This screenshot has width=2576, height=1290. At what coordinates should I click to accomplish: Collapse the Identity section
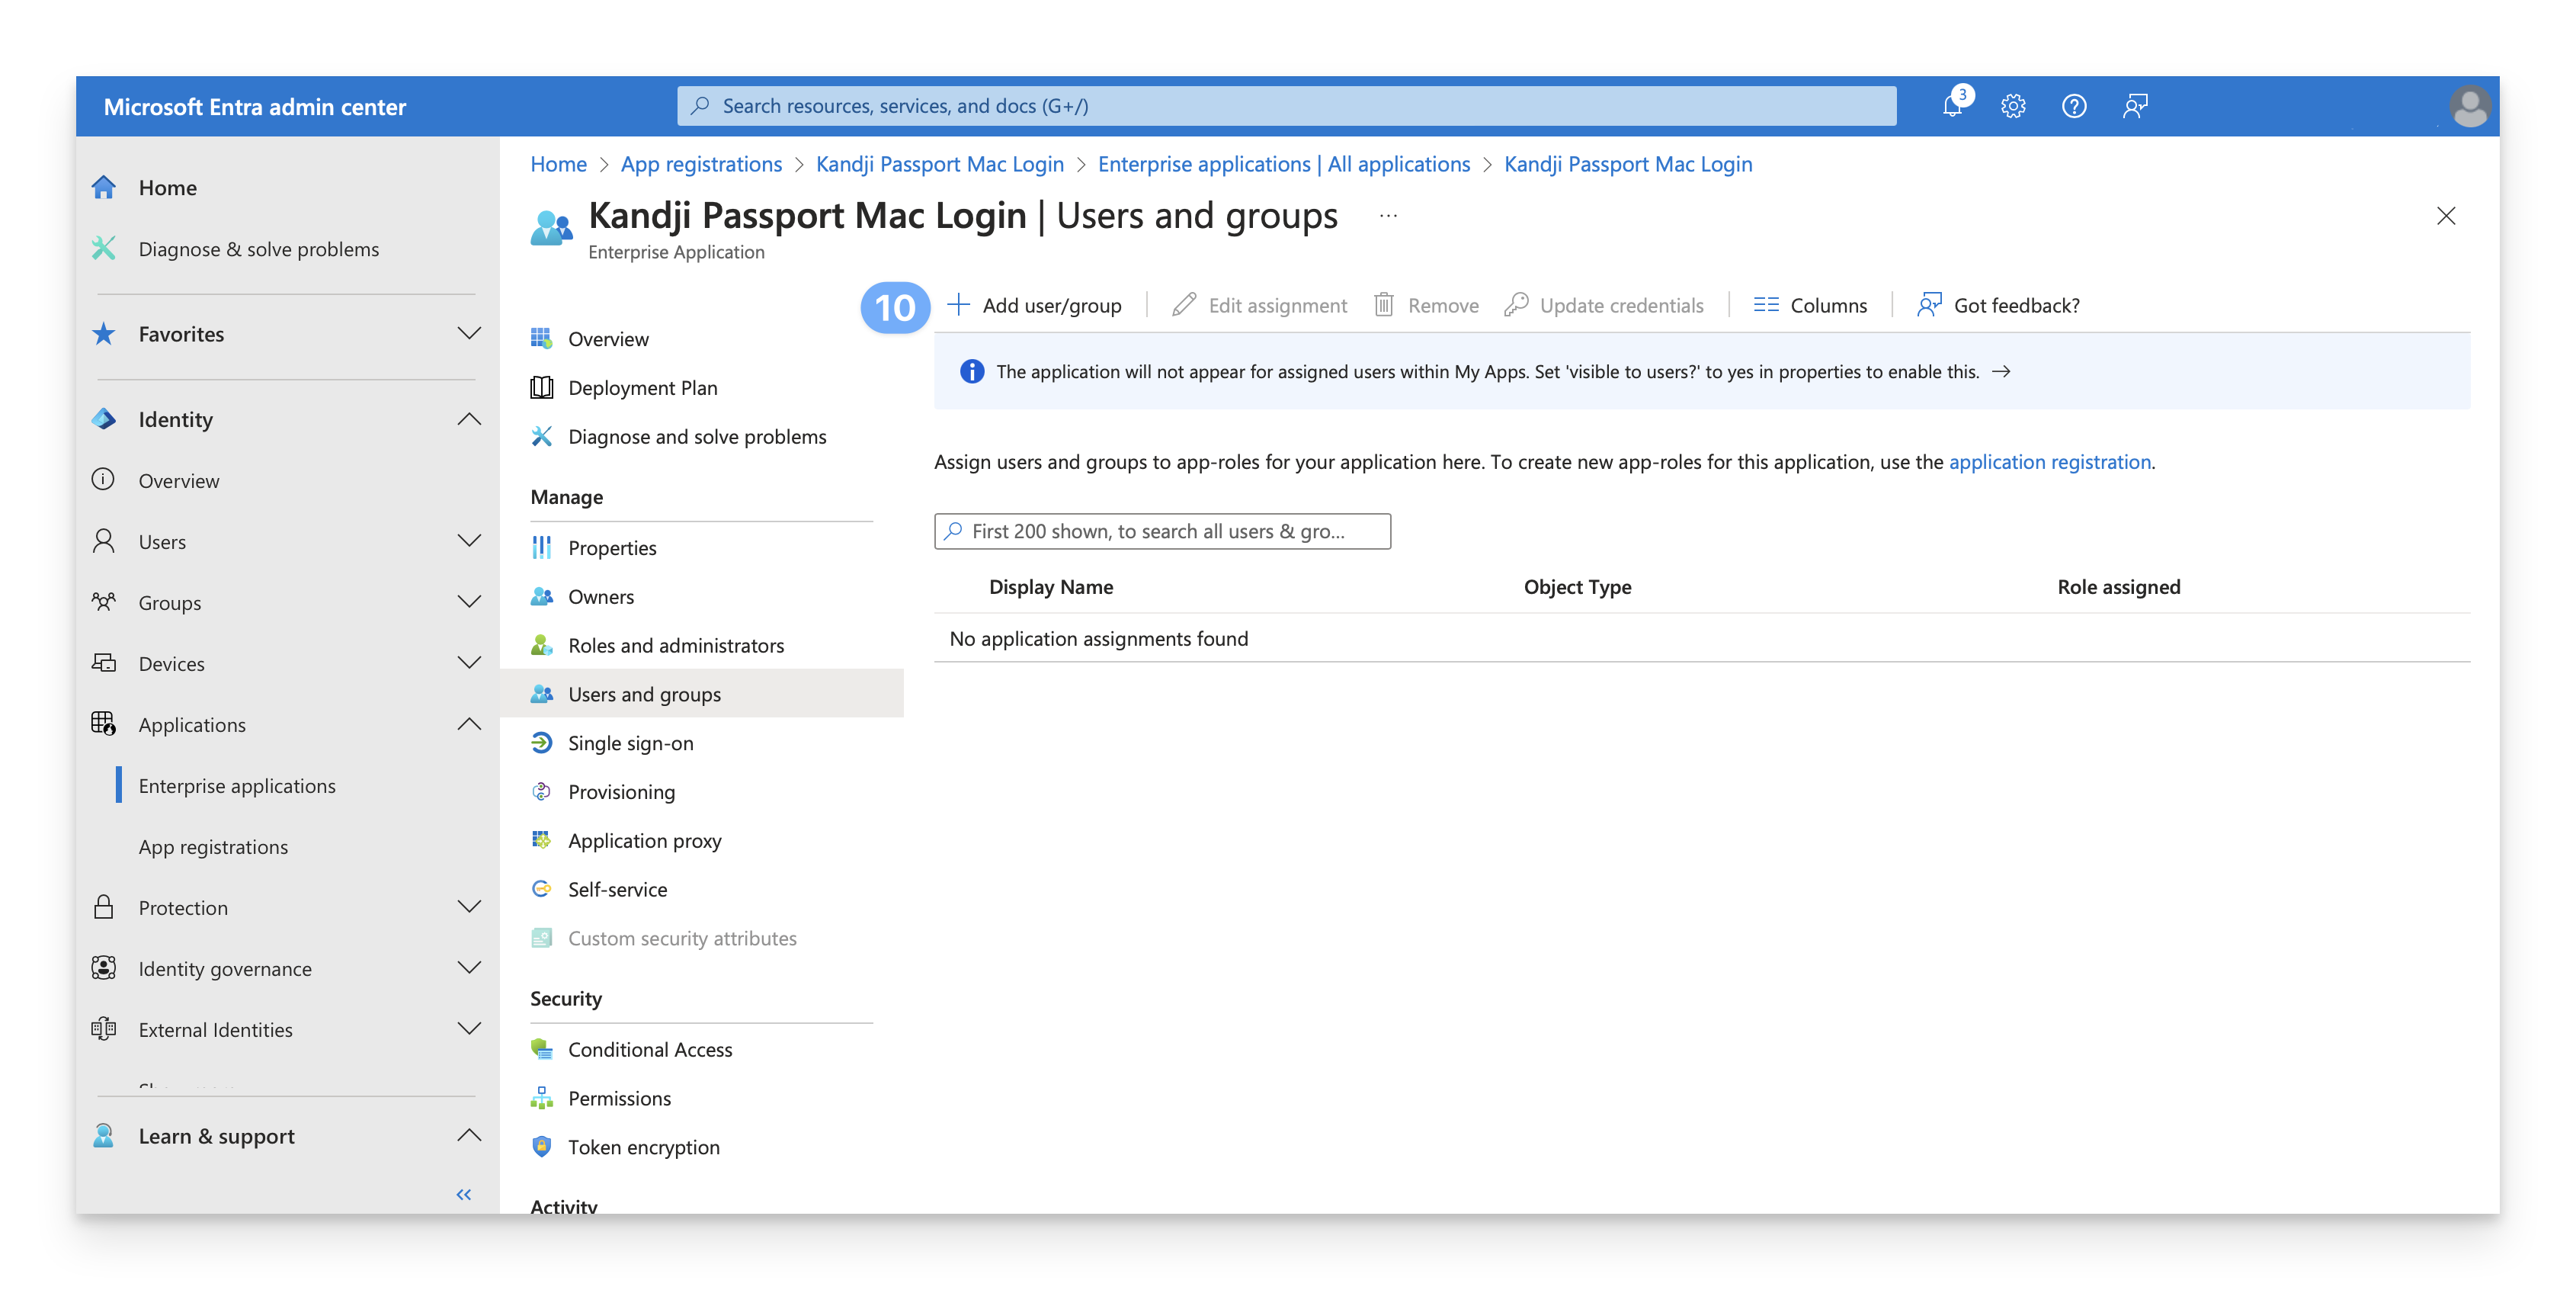coord(469,419)
